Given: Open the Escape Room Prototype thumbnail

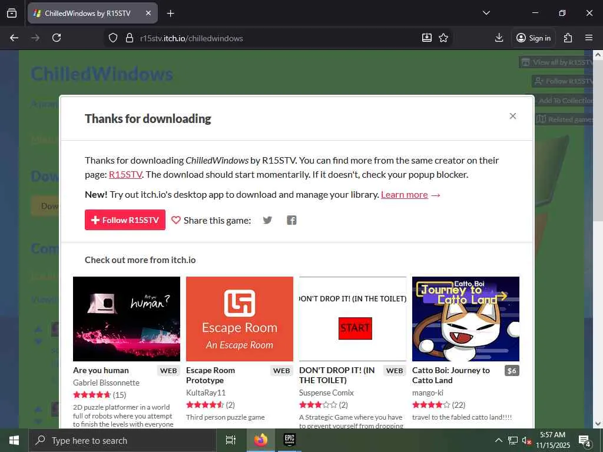Looking at the screenshot, I should coord(240,318).
